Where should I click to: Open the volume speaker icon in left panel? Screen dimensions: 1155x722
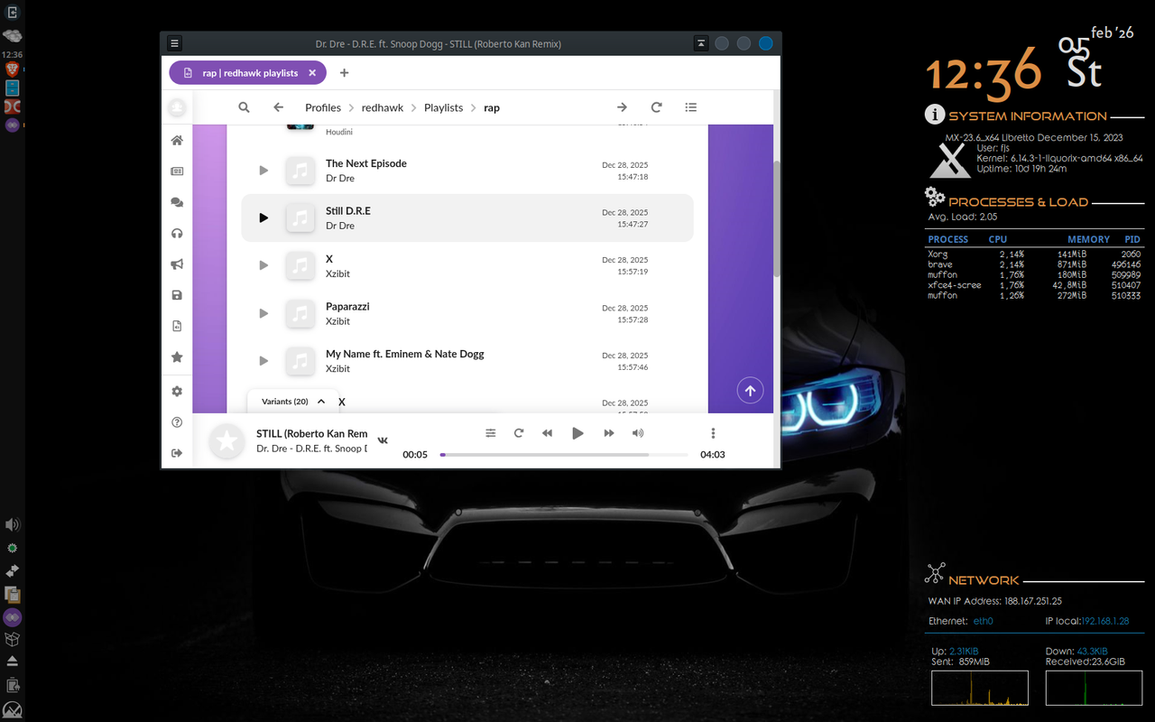pyautogui.click(x=13, y=524)
